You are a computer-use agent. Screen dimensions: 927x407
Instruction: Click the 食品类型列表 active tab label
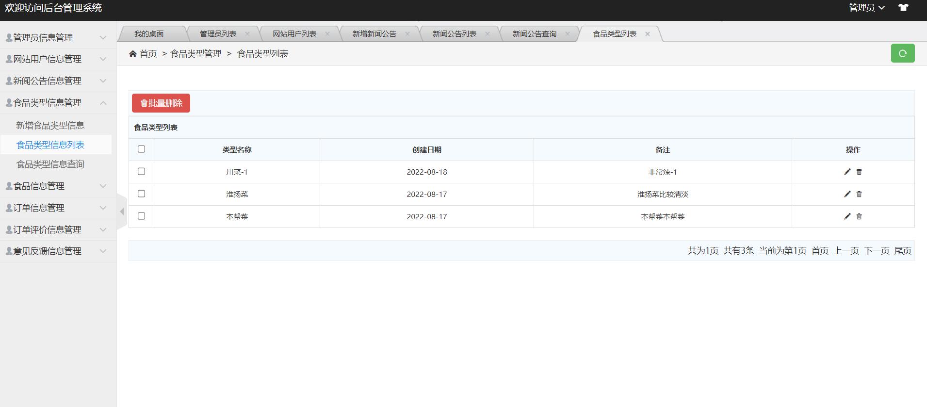[615, 34]
